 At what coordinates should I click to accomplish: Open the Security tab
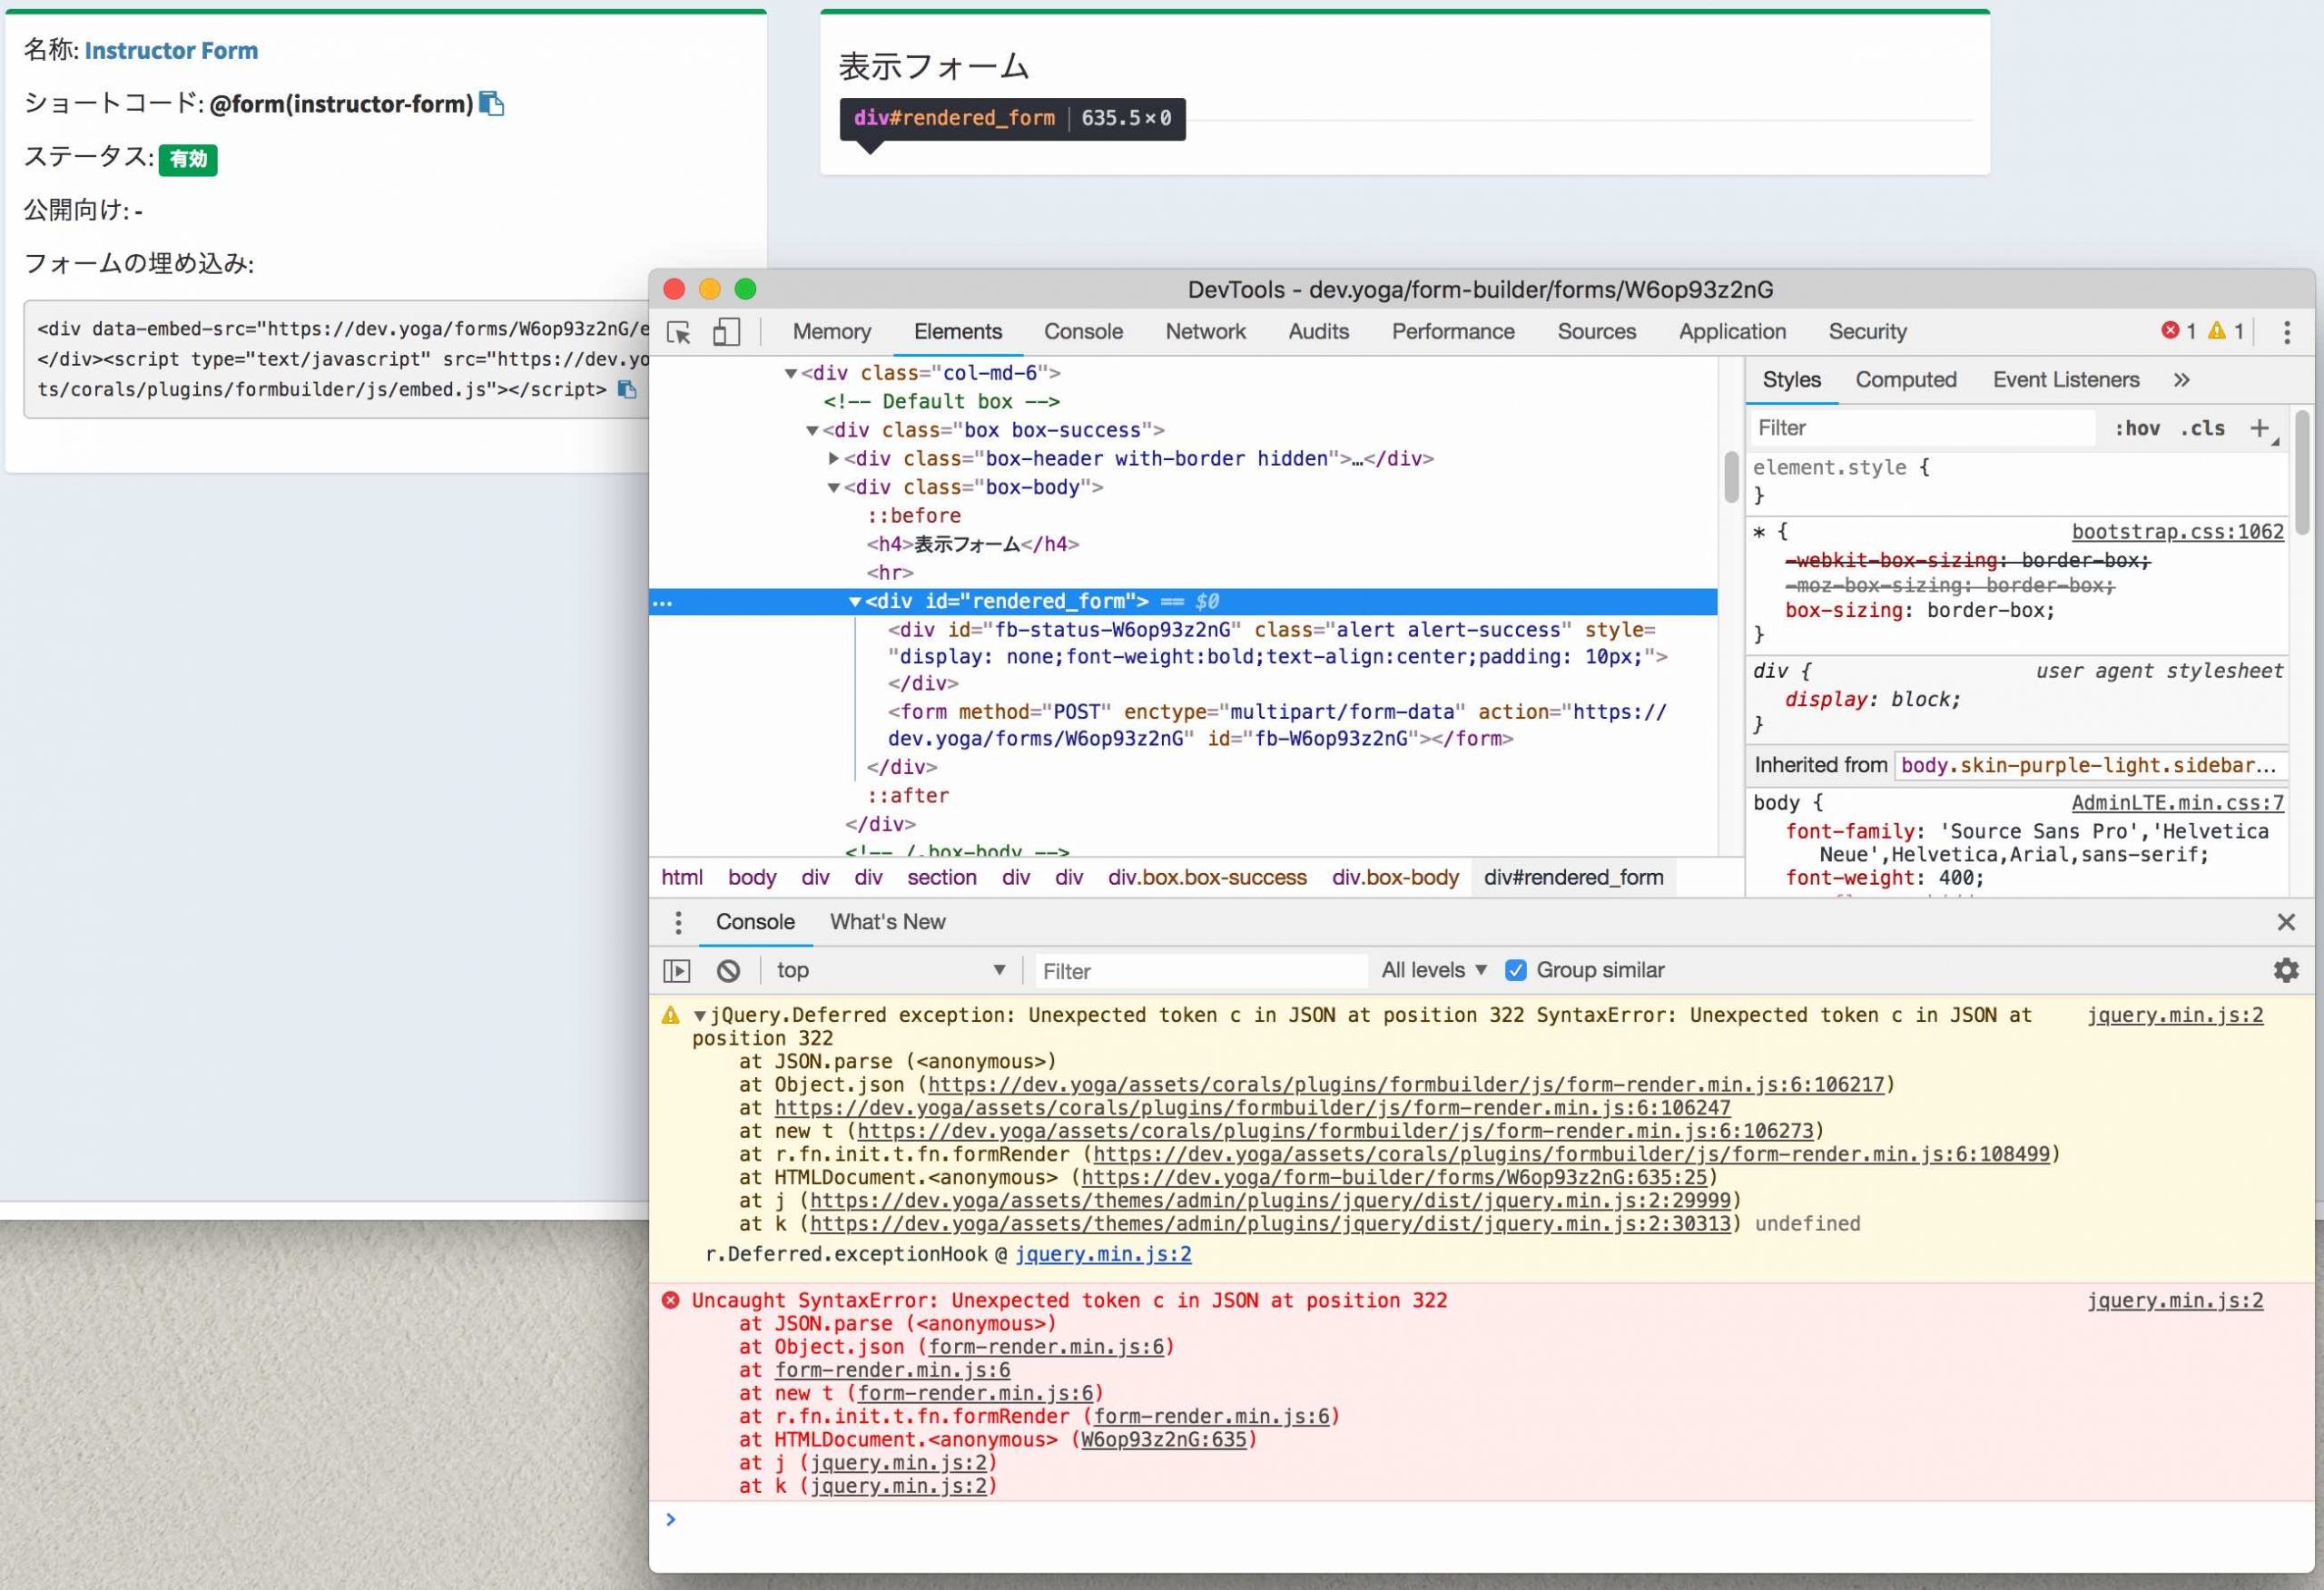[1867, 331]
